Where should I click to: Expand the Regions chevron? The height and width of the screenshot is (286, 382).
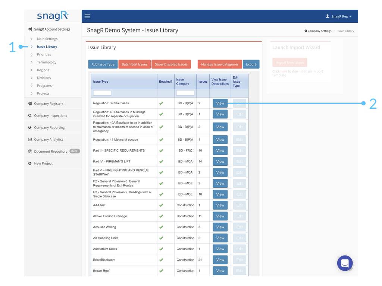coord(32,70)
